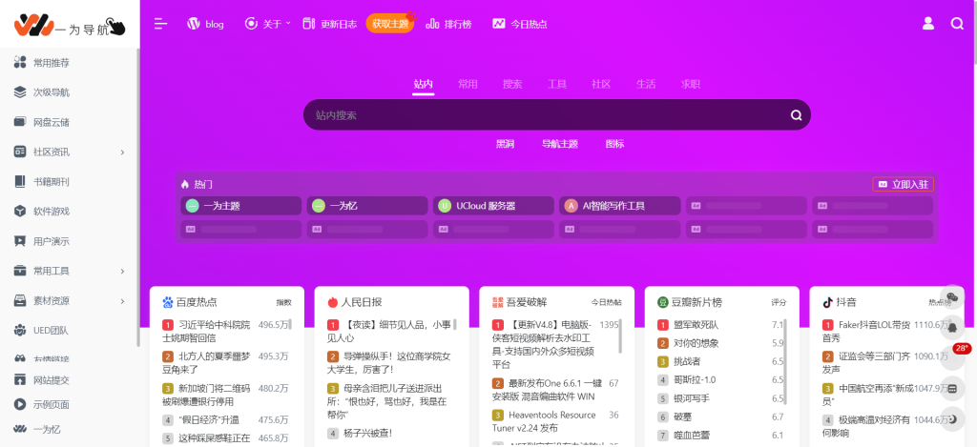The image size is (977, 447).
Task: Click the 示例页面 play circle icon
Action: 20,405
